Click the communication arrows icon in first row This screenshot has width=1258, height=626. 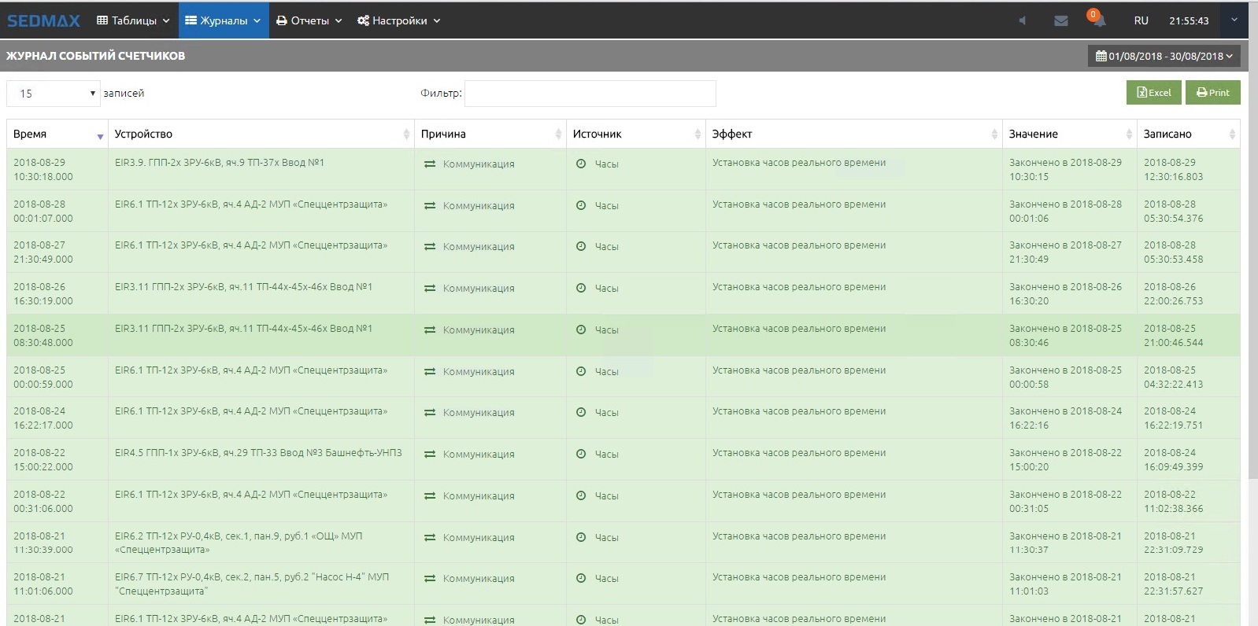[430, 164]
